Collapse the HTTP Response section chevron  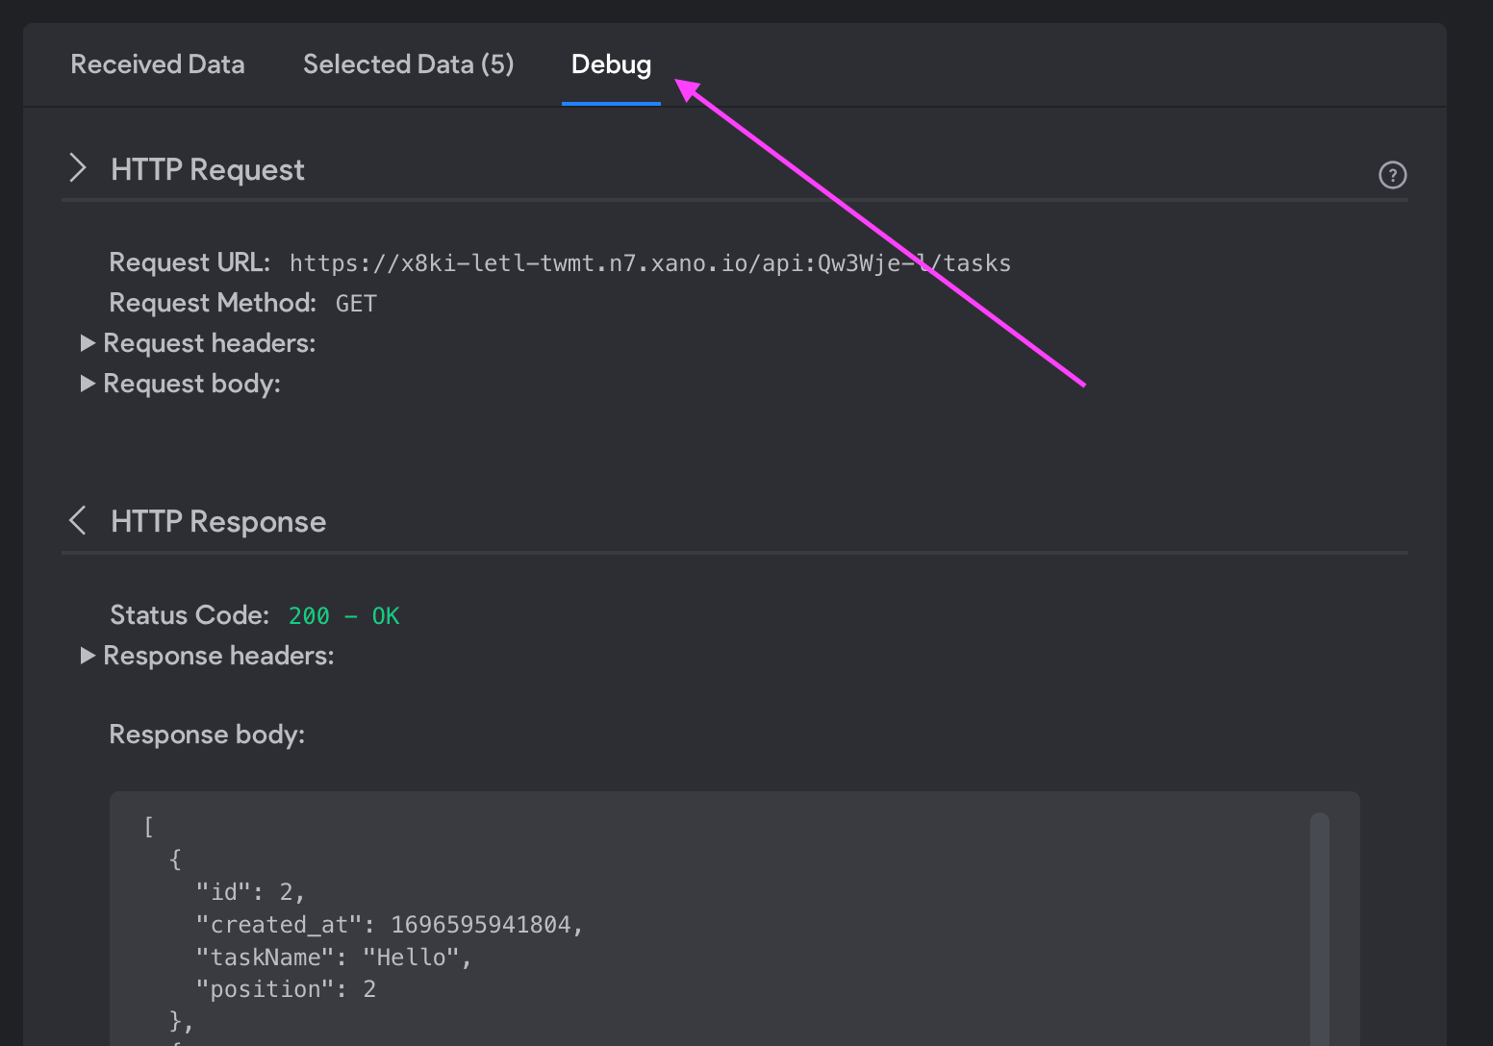(78, 520)
